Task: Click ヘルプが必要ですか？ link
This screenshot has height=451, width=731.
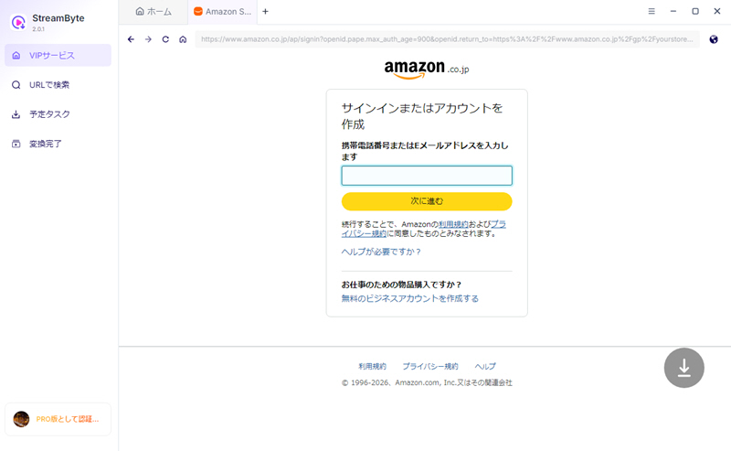Action: point(381,252)
